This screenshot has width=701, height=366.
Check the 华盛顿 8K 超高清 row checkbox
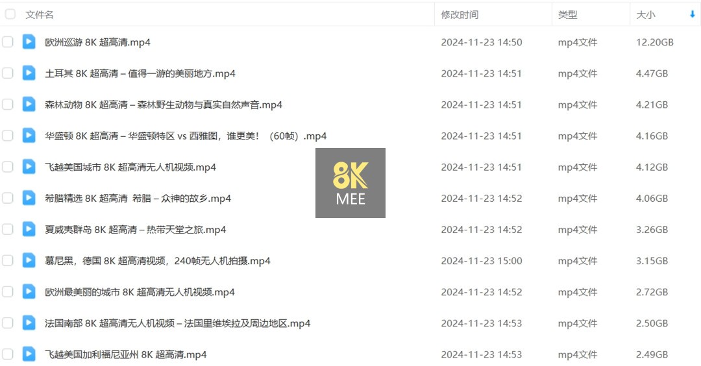click(x=8, y=136)
